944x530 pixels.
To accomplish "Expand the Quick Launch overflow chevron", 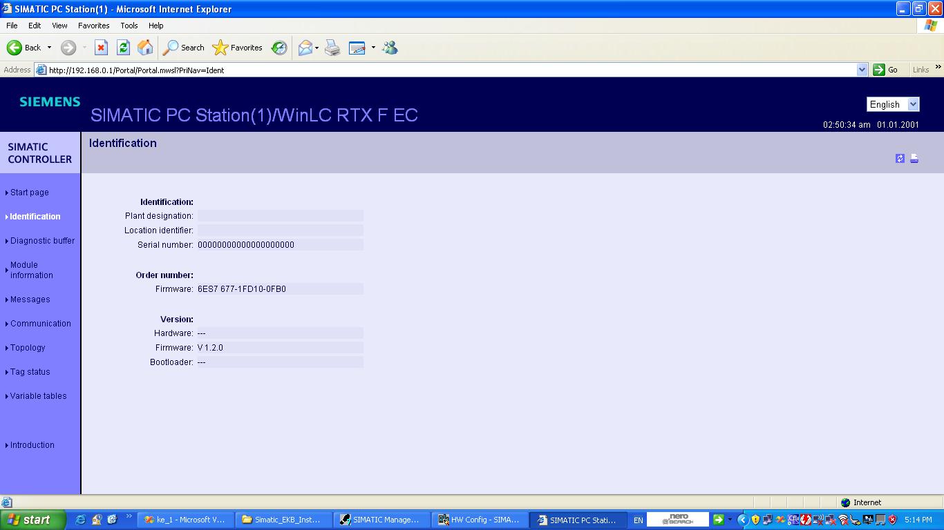I will coord(129,516).
